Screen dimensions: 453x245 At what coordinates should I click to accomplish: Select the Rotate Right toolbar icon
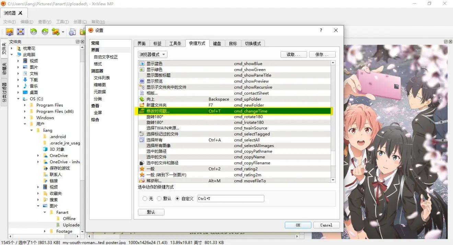45,32
